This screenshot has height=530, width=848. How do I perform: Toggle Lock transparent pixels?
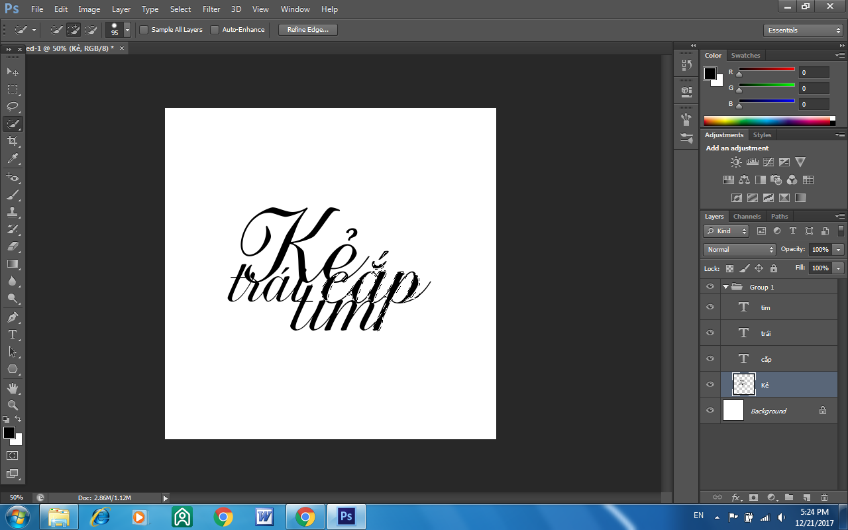point(729,268)
